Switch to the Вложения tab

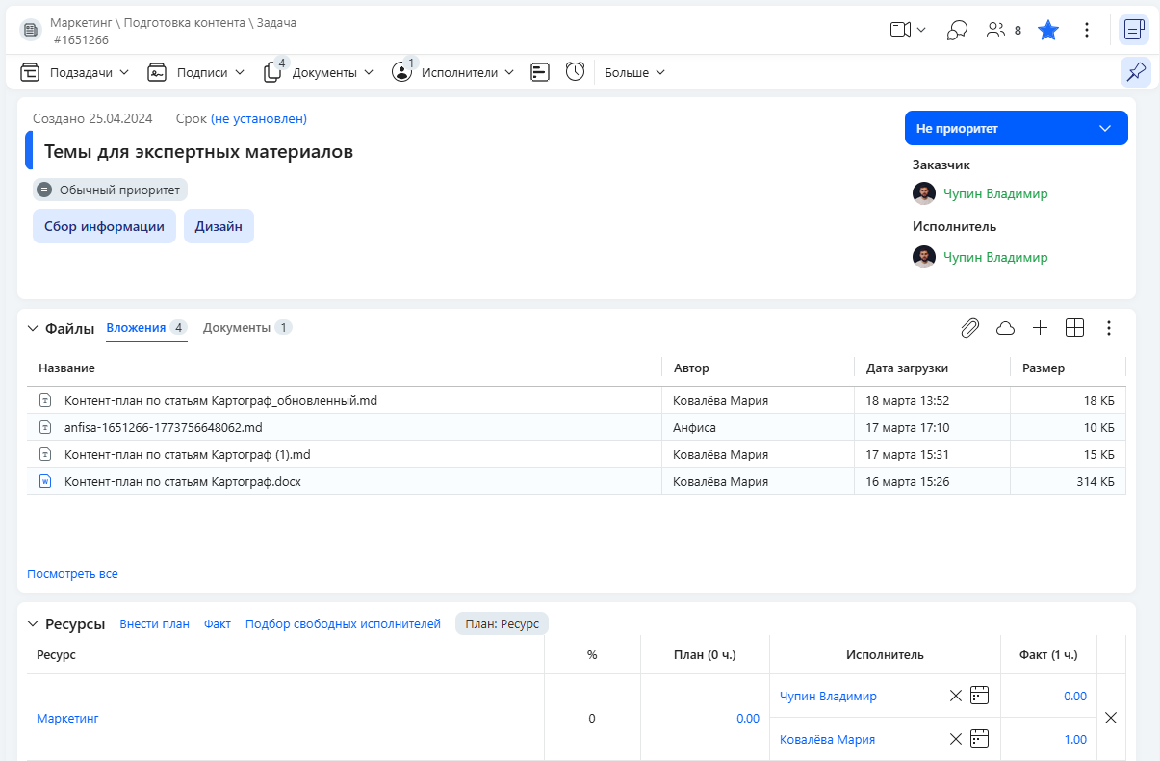pos(146,328)
